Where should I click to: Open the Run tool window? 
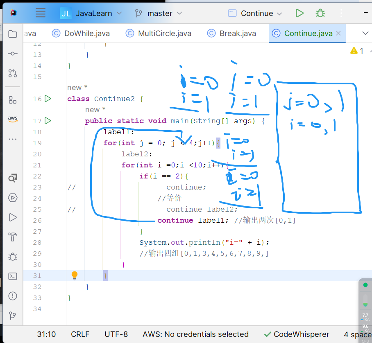point(13,217)
